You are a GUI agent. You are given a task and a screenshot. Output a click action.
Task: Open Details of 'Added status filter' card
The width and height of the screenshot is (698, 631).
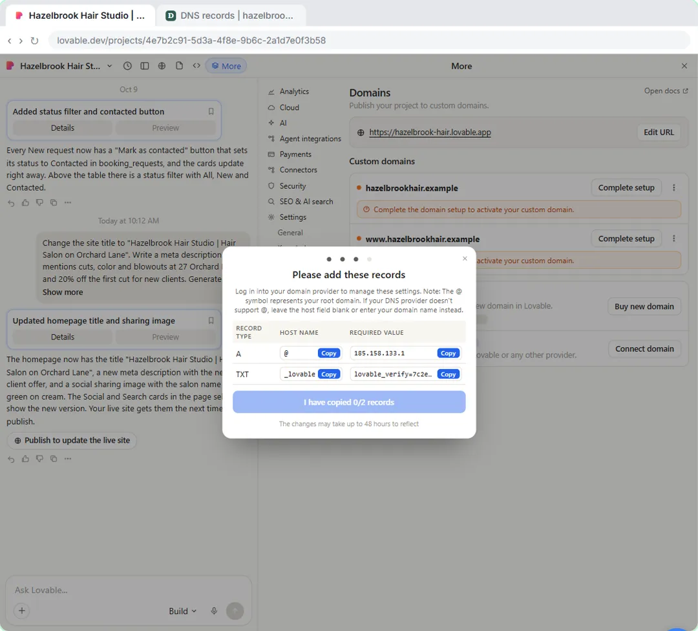tap(62, 128)
